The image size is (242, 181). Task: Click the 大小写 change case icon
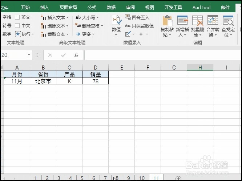[78, 17]
